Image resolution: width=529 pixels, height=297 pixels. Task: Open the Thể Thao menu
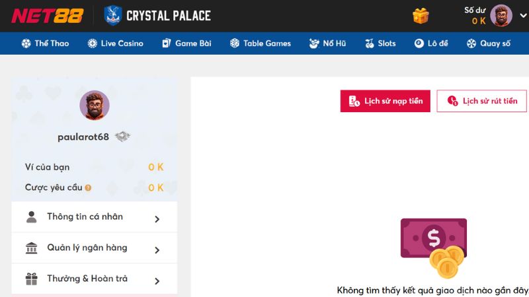coord(44,44)
